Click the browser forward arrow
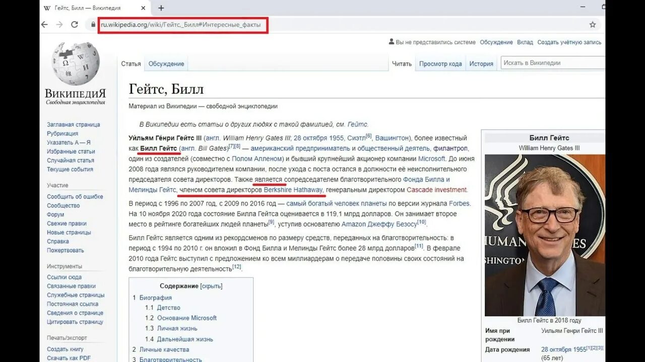This screenshot has width=645, height=362. tap(59, 25)
